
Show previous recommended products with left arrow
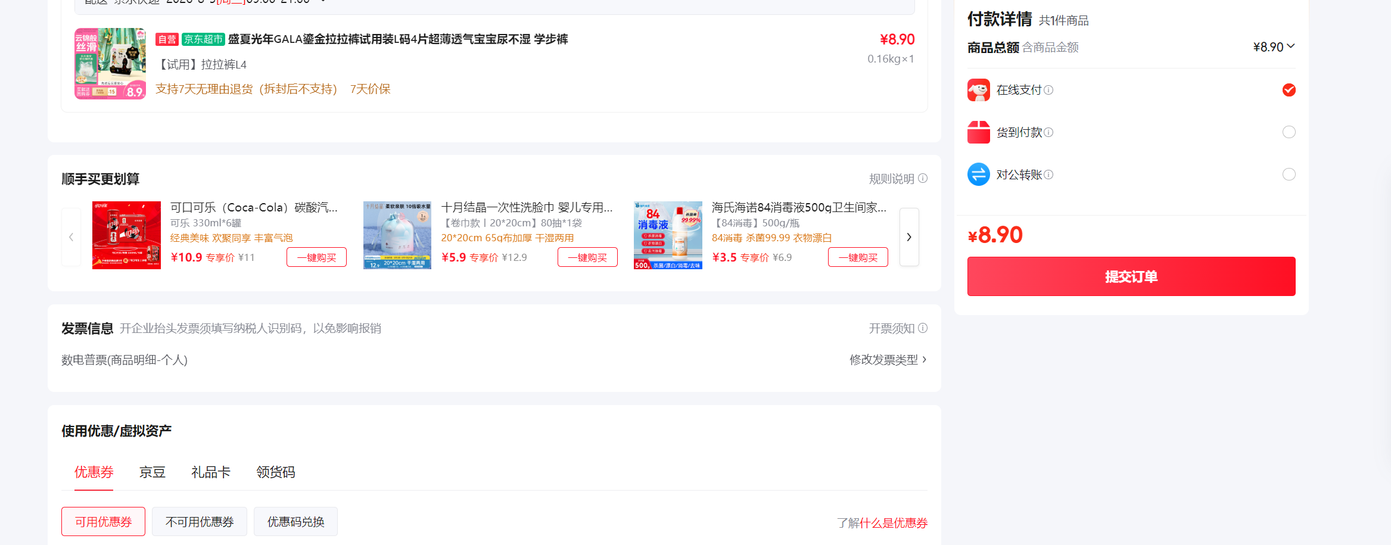71,237
